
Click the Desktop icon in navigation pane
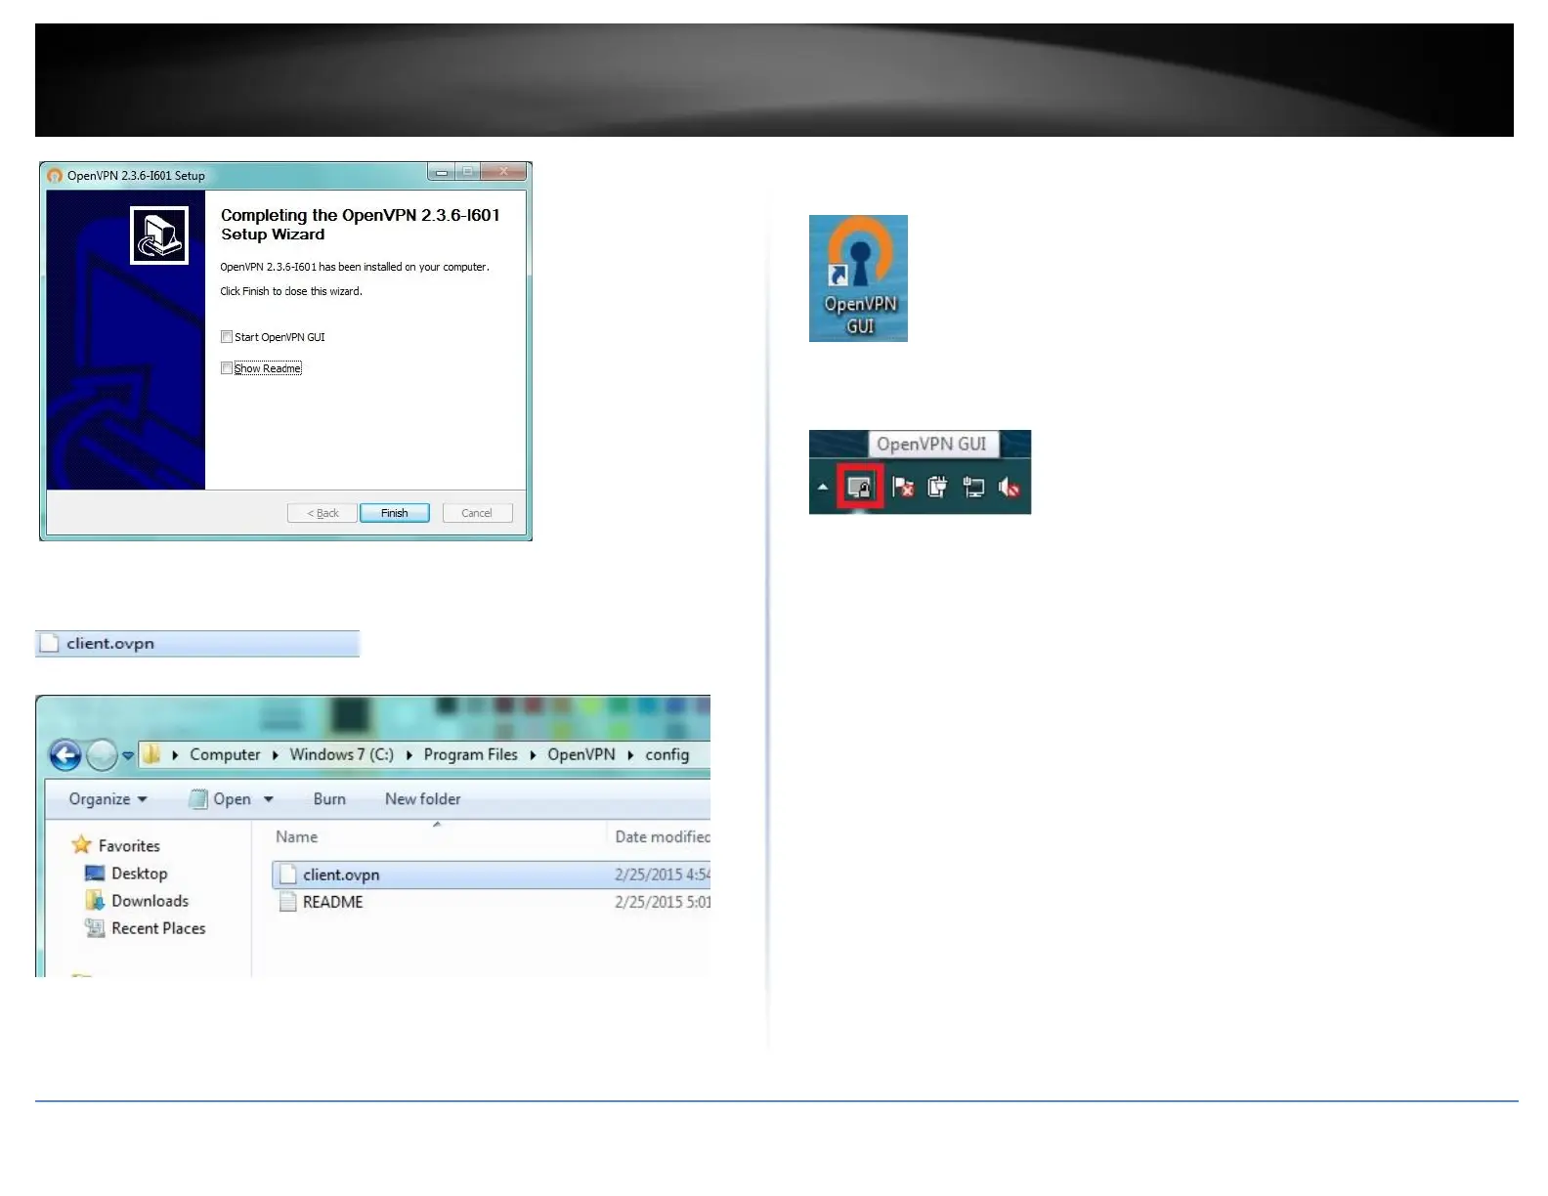pyautogui.click(x=95, y=873)
